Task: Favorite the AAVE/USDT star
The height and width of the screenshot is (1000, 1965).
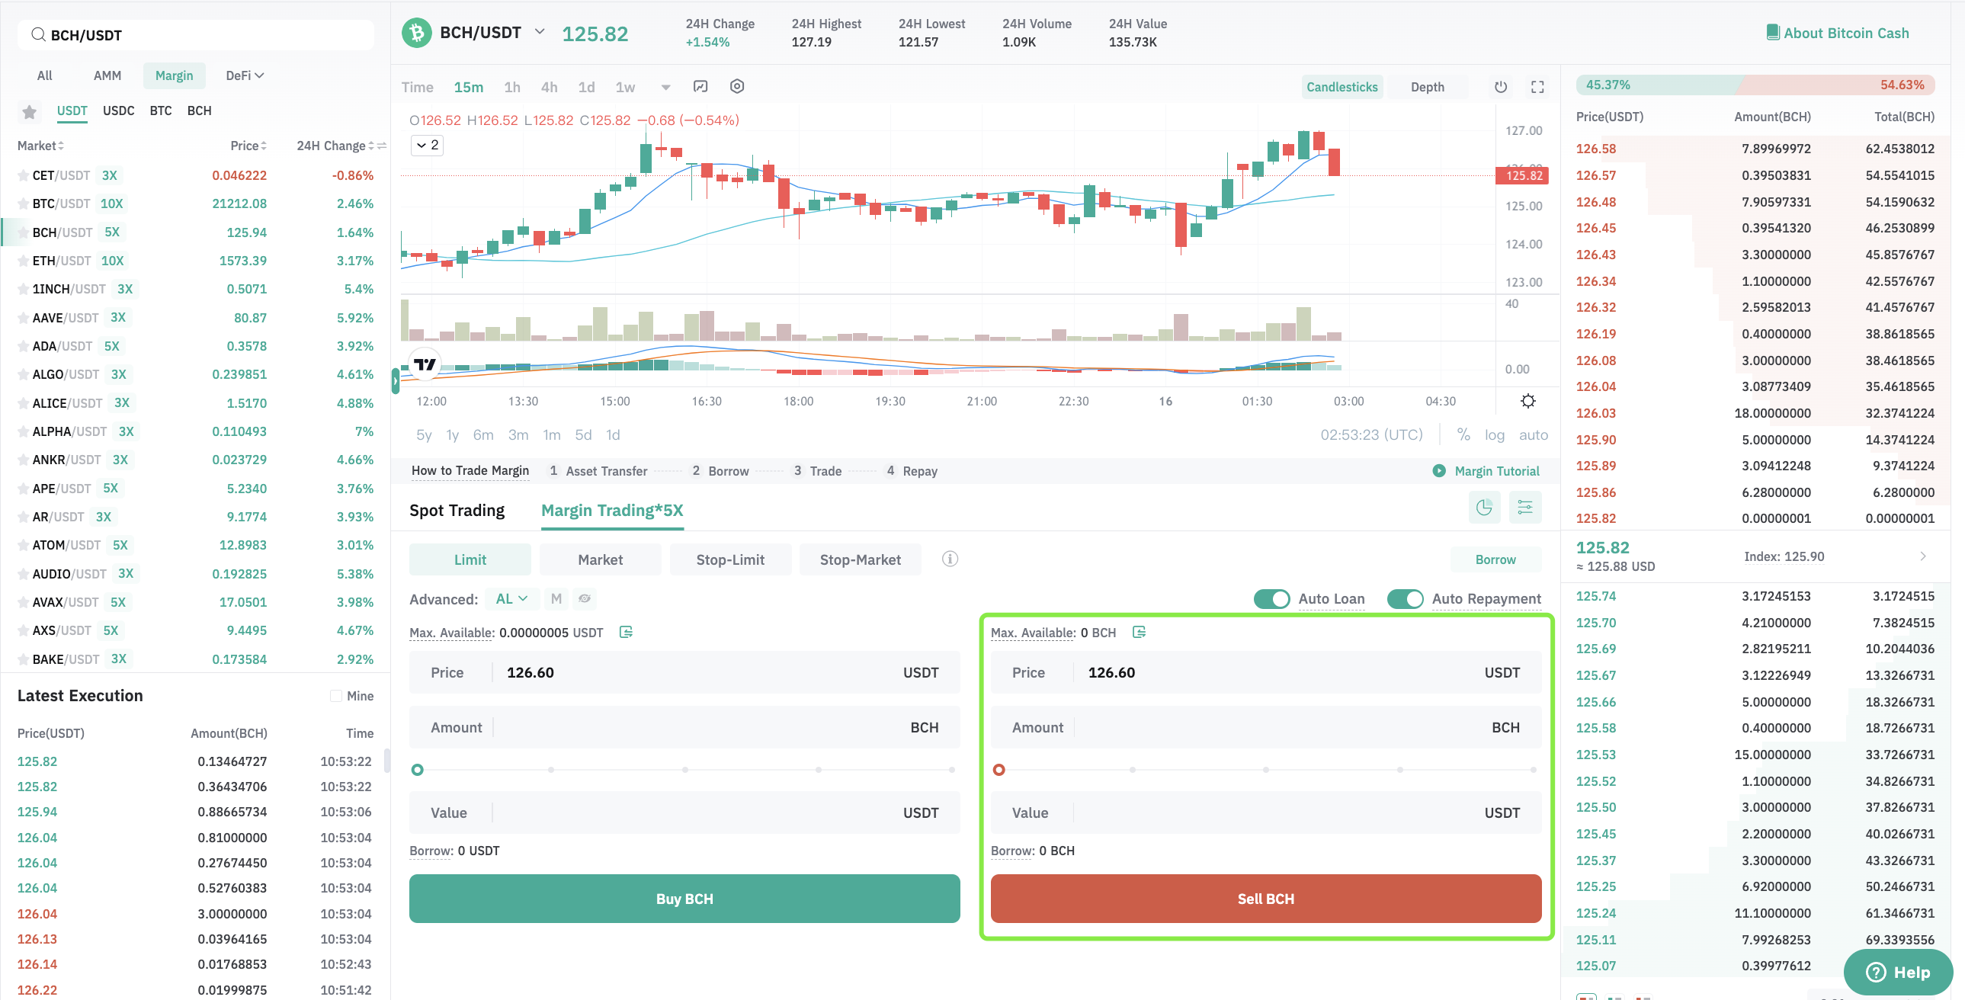Action: tap(23, 318)
